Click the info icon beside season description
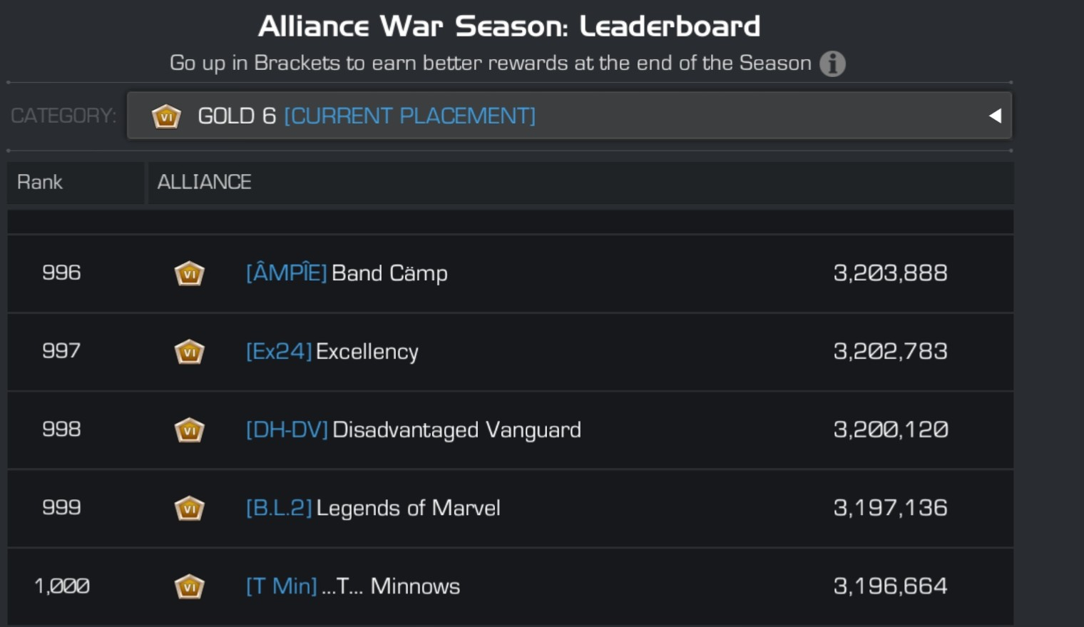1084x627 pixels. [x=832, y=63]
